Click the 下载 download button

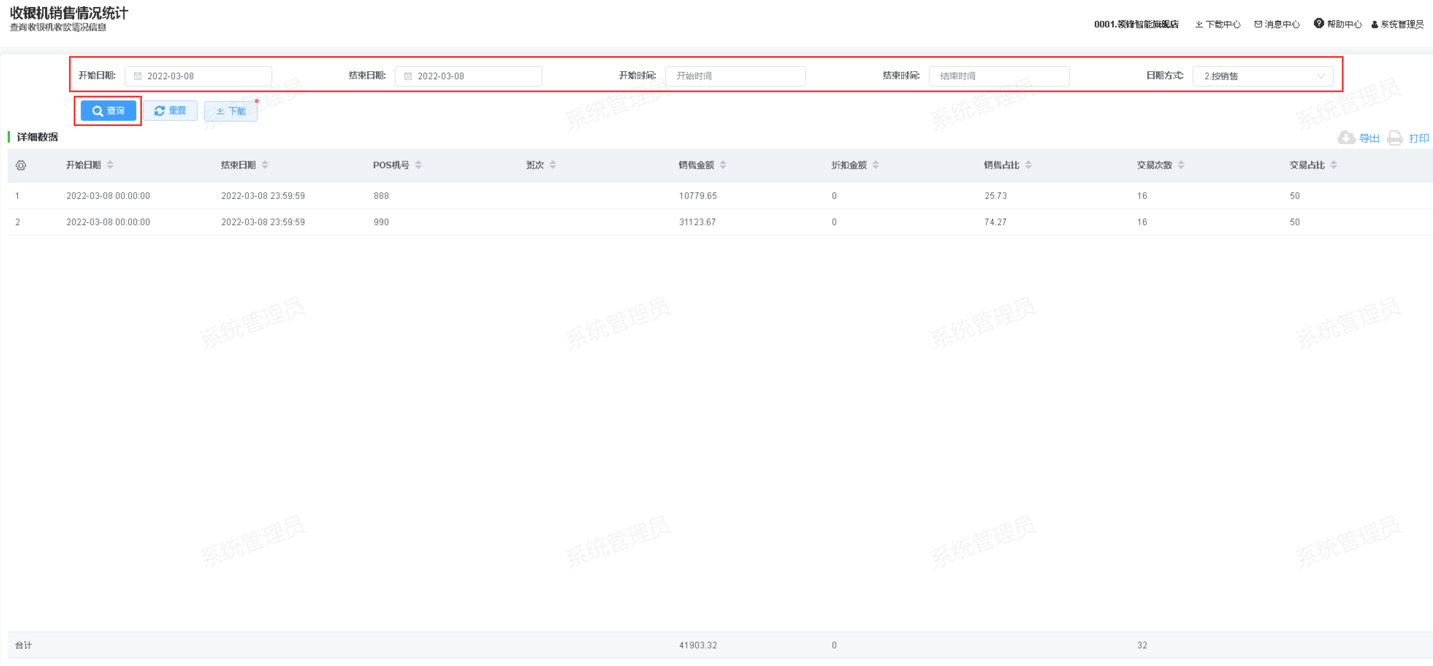click(x=231, y=111)
